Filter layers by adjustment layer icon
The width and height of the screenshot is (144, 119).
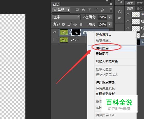(x=84, y=10)
